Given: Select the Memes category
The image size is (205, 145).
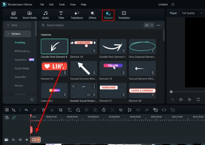Looking at the screenshot, I should 19,86.
